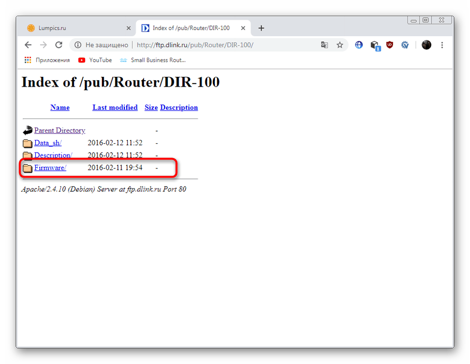Open the blue gear extension icon
The height and width of the screenshot is (364, 470).
click(405, 45)
